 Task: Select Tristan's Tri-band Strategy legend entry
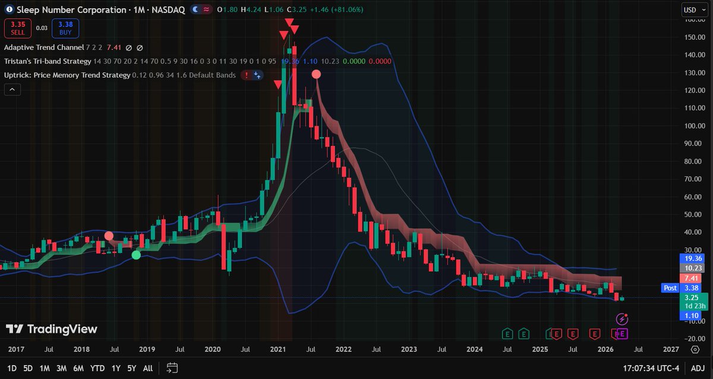(x=48, y=61)
